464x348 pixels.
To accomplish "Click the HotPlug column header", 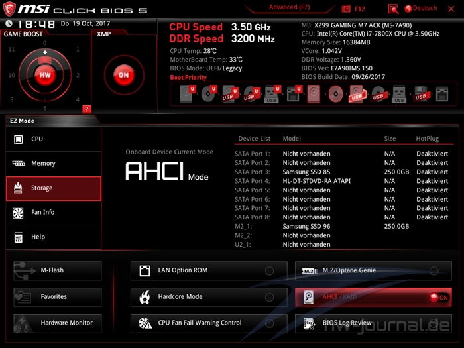I will coord(428,139).
